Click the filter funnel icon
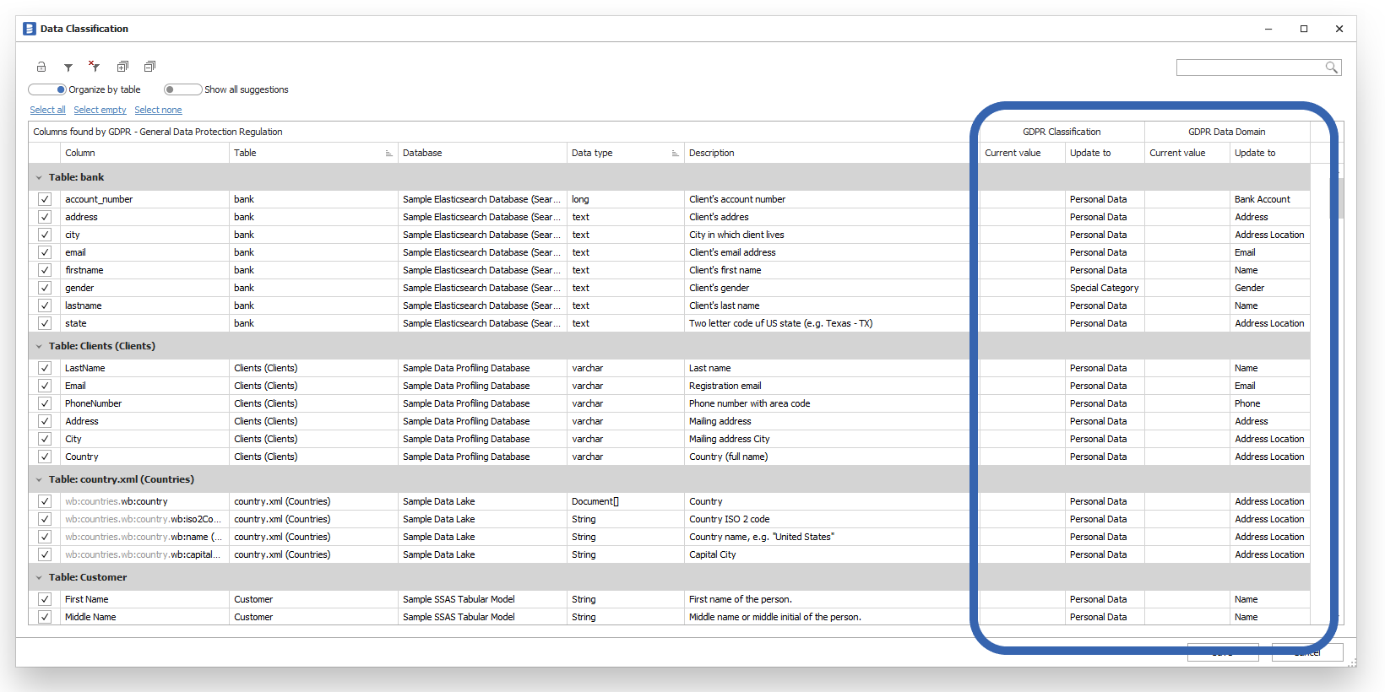This screenshot has height=692, width=1385. [68, 68]
